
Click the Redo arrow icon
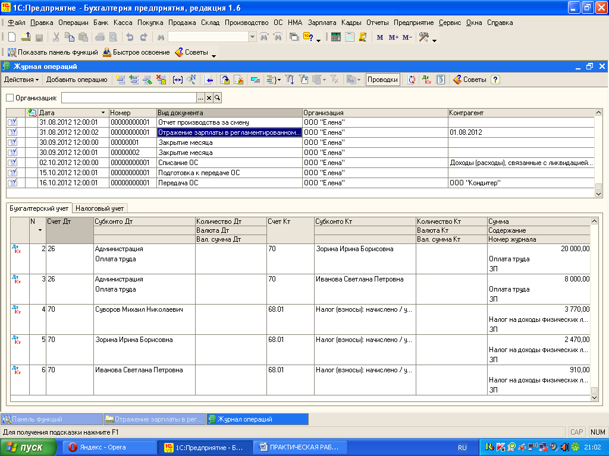[143, 37]
